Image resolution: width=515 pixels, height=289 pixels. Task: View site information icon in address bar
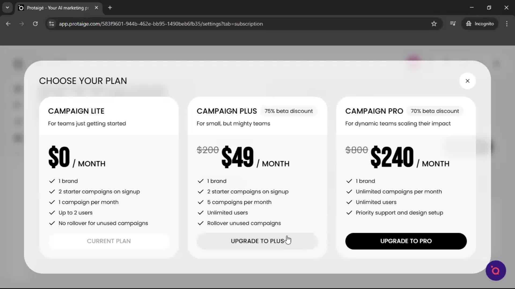[51, 24]
